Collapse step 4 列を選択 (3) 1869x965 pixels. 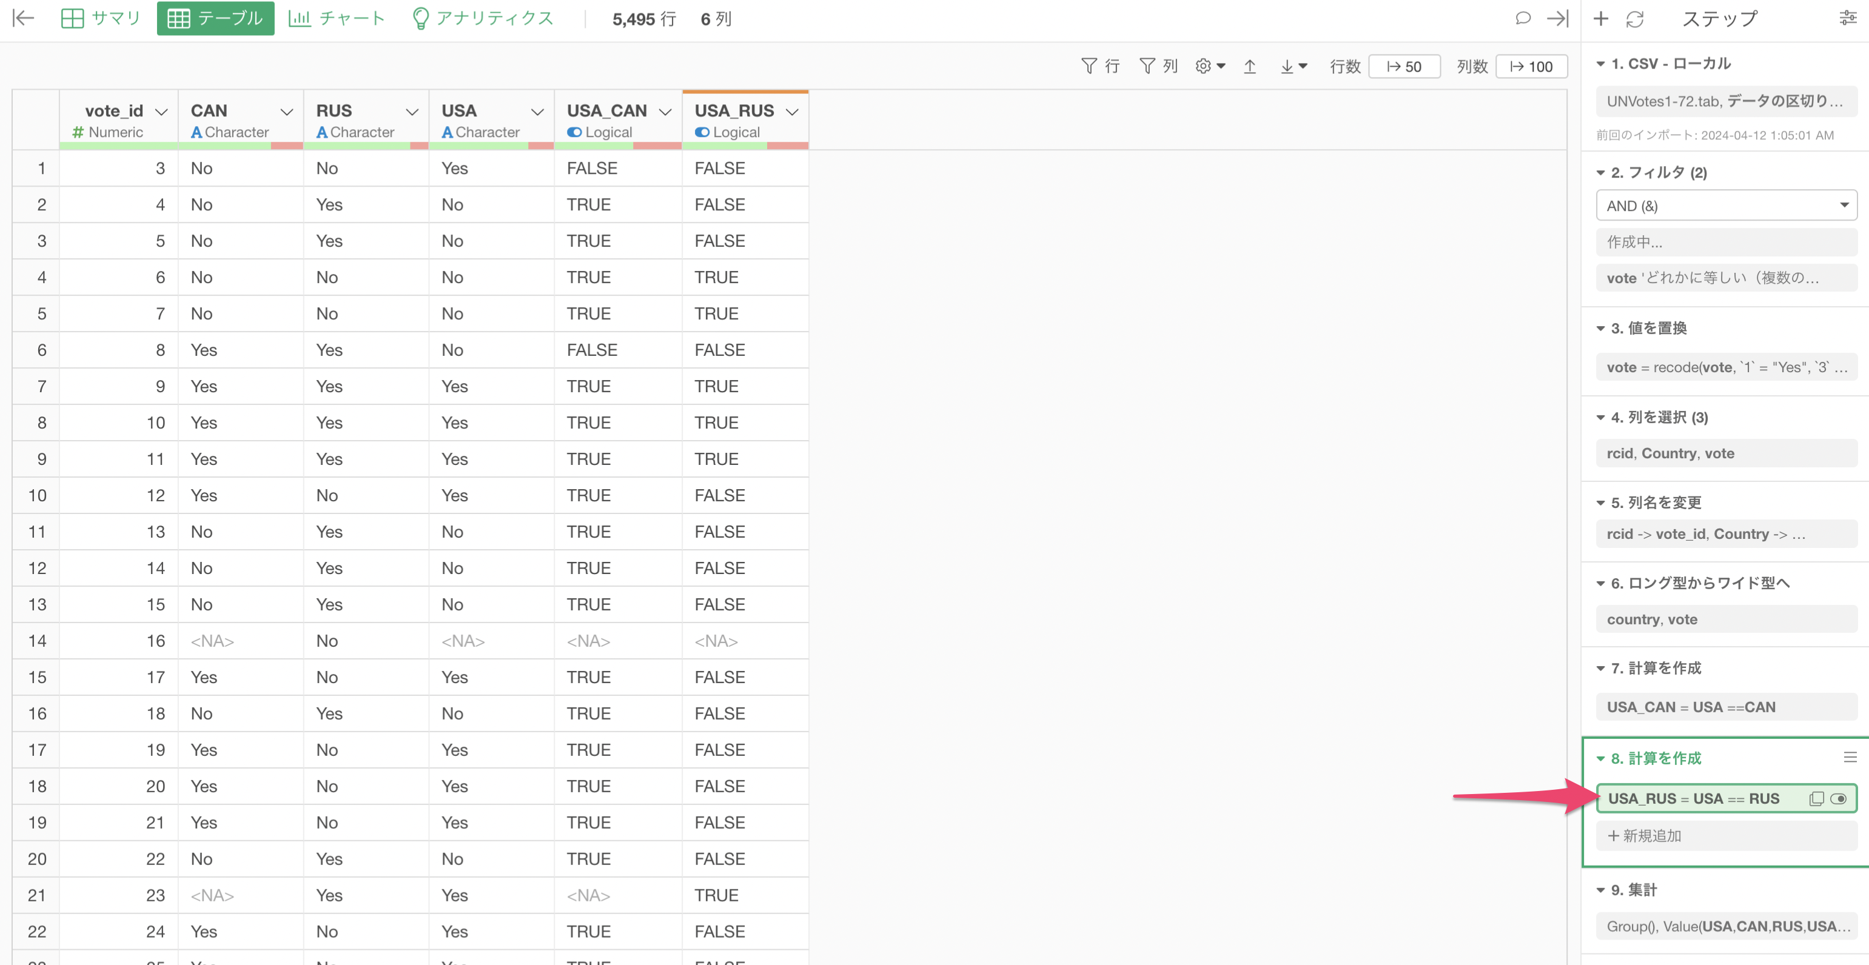point(1600,418)
